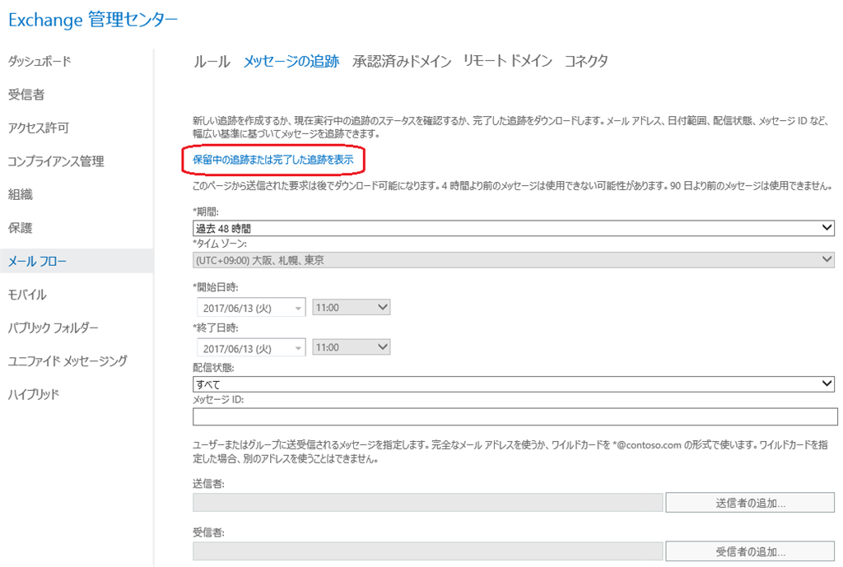Open ユニファイド メッセージング section

(x=68, y=361)
